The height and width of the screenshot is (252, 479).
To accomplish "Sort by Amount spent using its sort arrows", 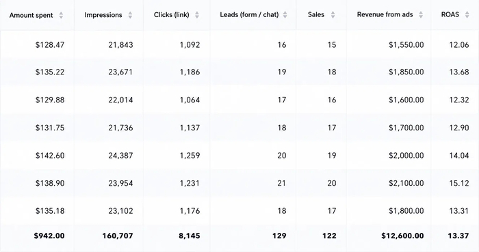I will click(x=61, y=15).
